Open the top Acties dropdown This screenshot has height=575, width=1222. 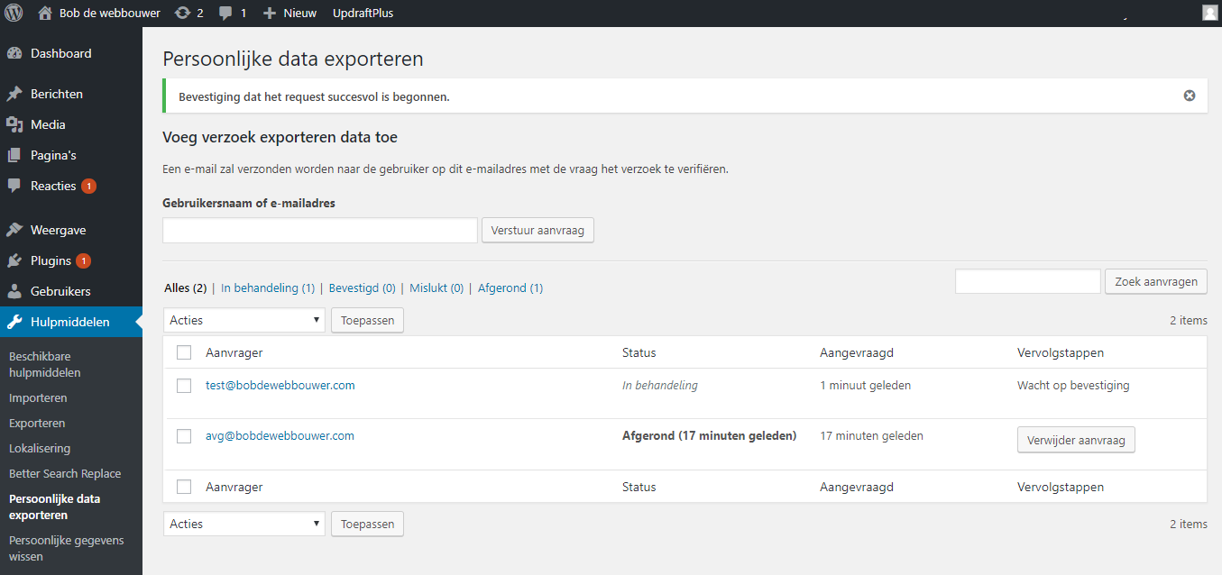click(x=243, y=320)
